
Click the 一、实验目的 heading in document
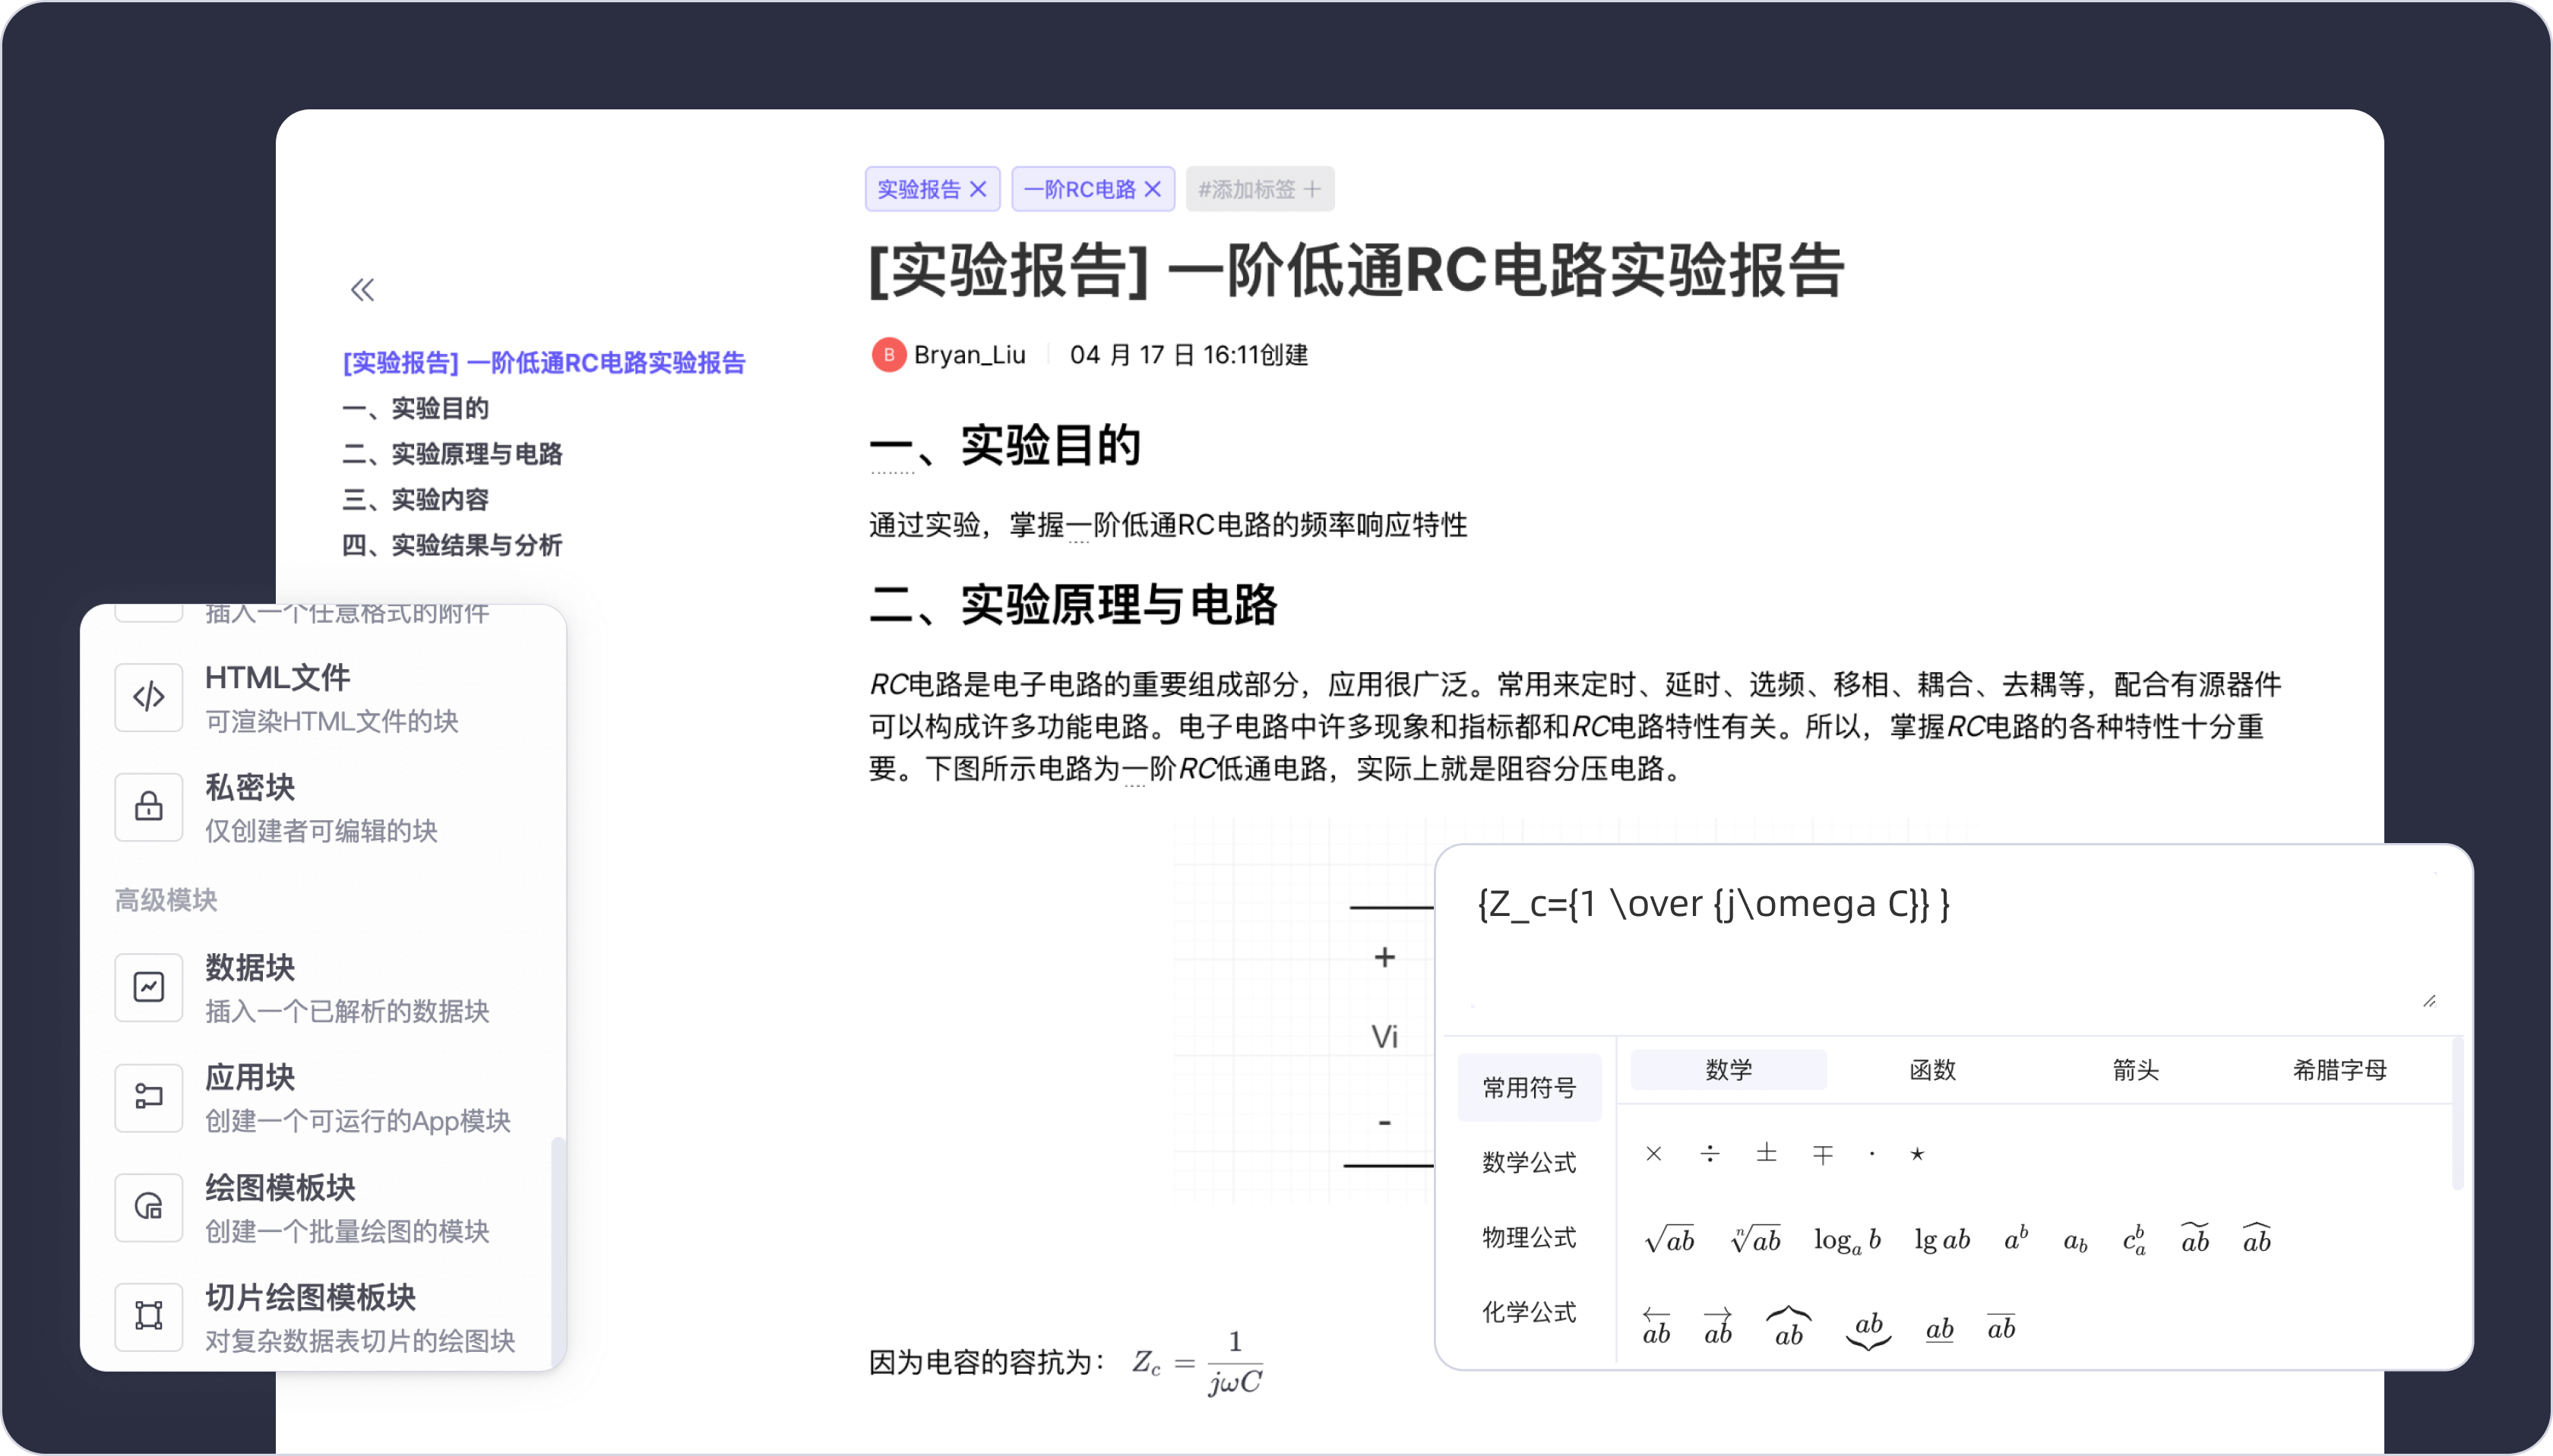click(x=1005, y=445)
